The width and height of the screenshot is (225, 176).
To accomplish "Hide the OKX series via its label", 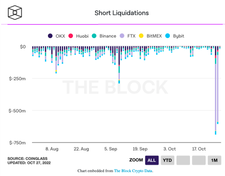I will (x=60, y=36).
